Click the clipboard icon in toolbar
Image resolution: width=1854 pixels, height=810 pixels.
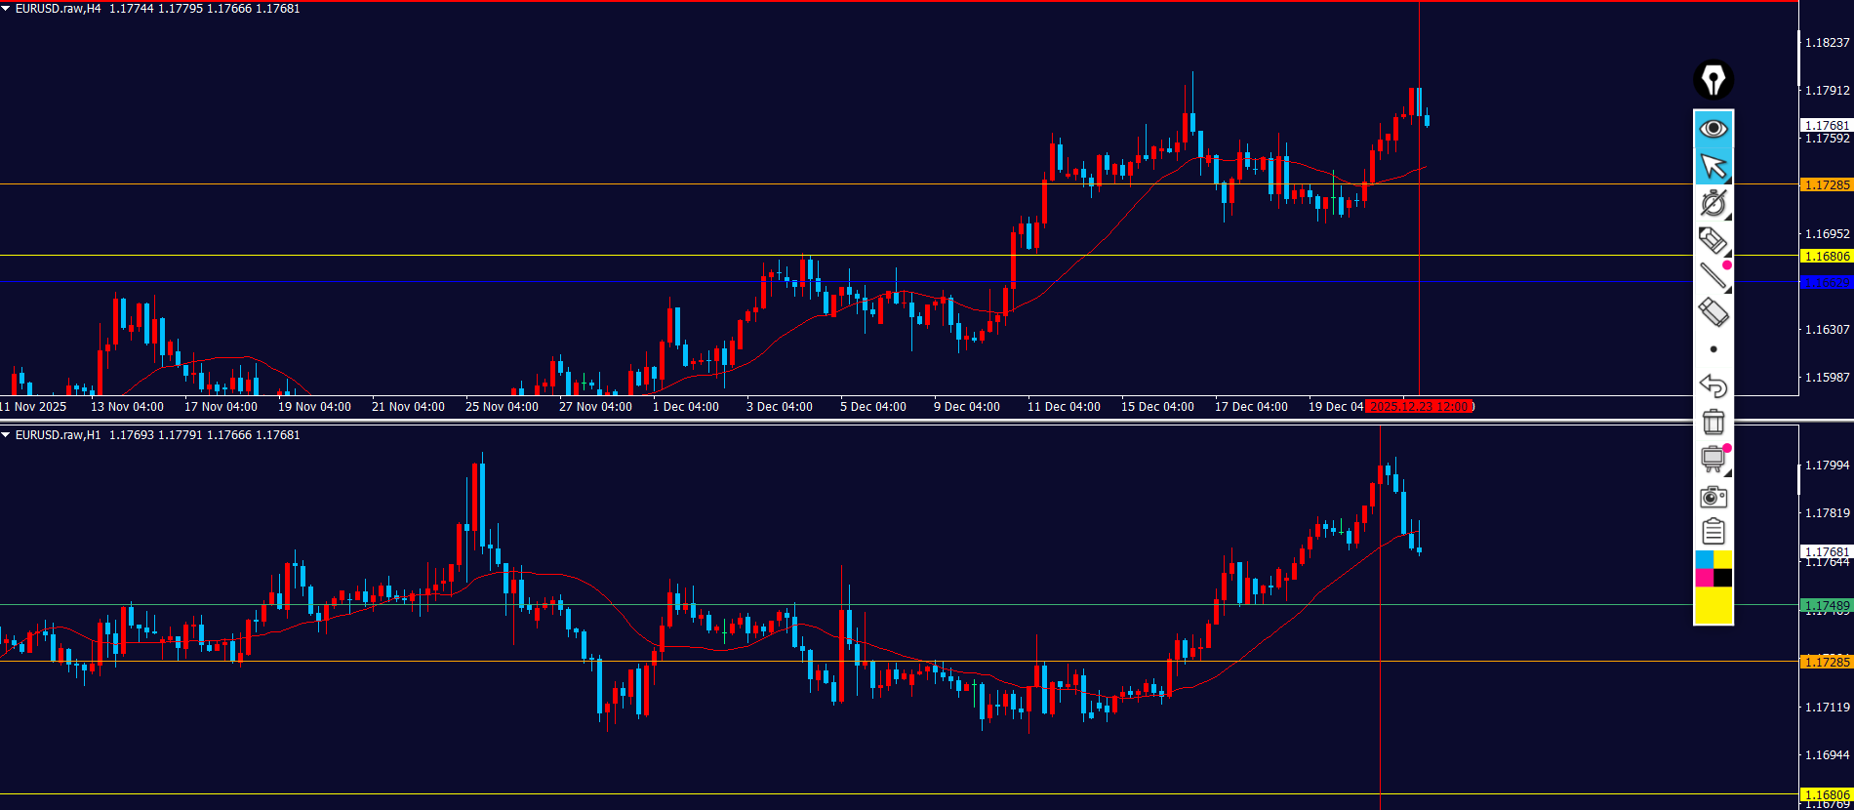tap(1713, 532)
